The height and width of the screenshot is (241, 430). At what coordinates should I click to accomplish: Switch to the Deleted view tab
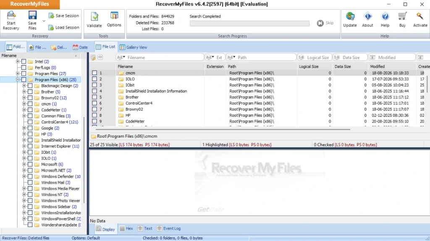[x=59, y=47]
